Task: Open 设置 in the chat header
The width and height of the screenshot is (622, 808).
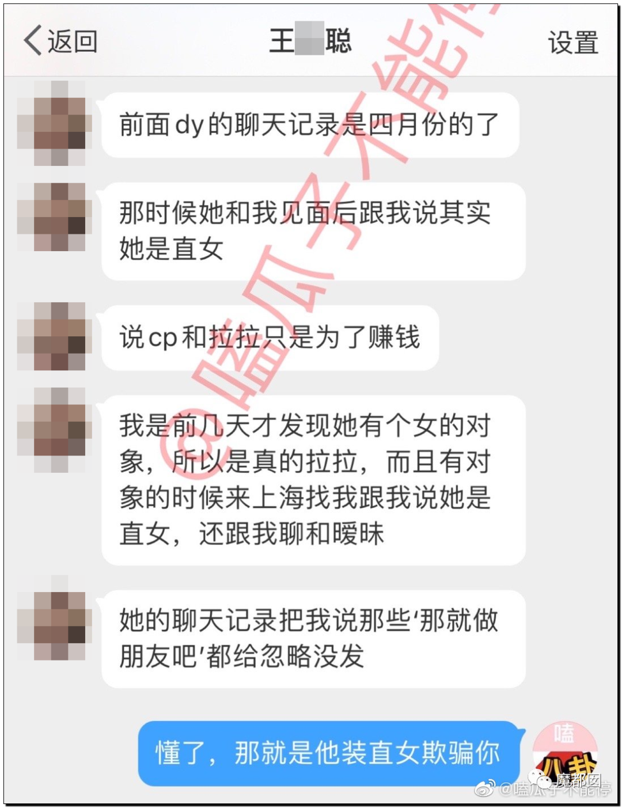Action: (573, 43)
